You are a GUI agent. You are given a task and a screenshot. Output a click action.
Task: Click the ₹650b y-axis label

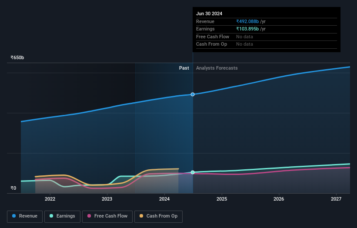coord(17,57)
